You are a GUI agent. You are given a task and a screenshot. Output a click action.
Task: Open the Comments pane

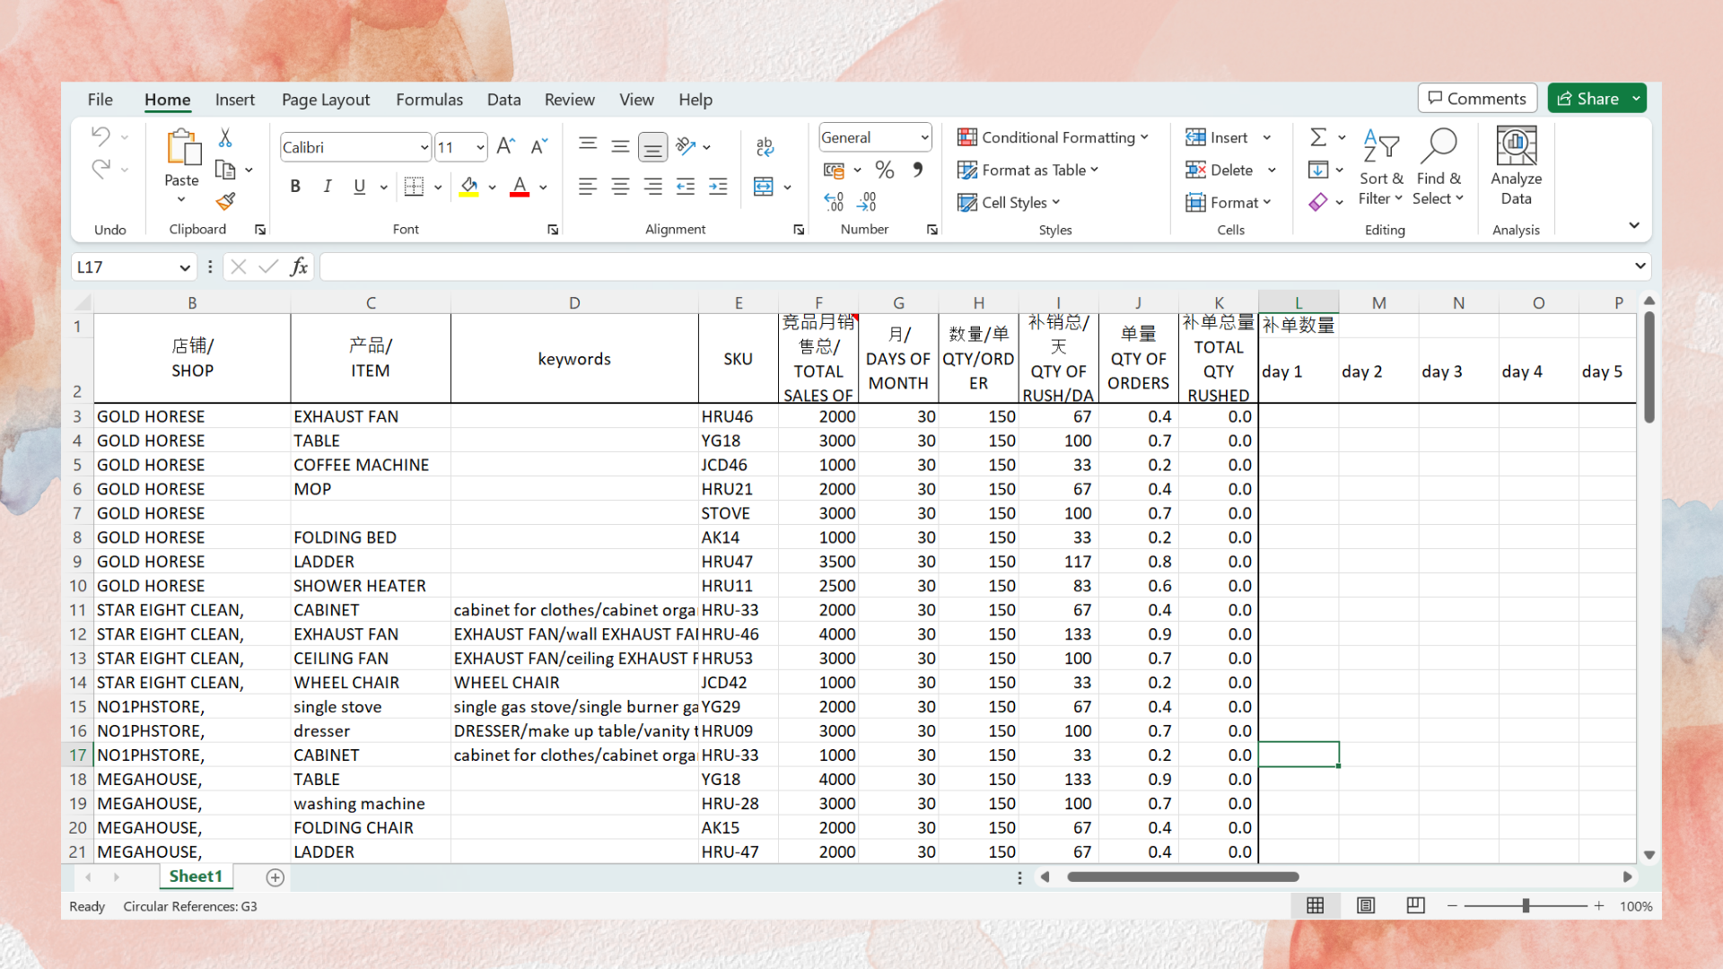(1477, 99)
